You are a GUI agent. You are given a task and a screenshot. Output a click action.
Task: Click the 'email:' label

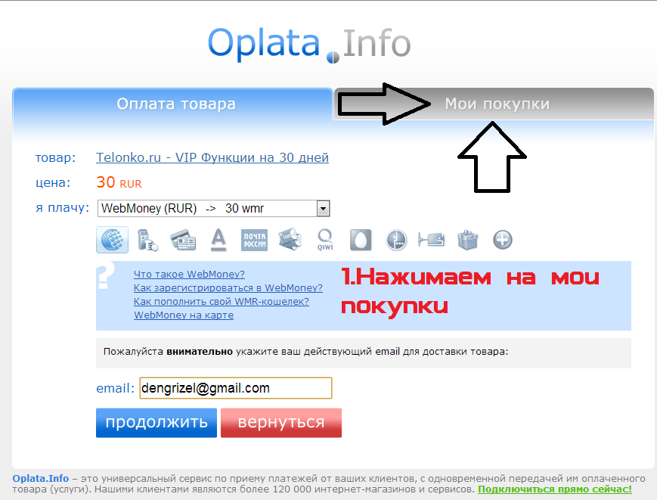(115, 389)
